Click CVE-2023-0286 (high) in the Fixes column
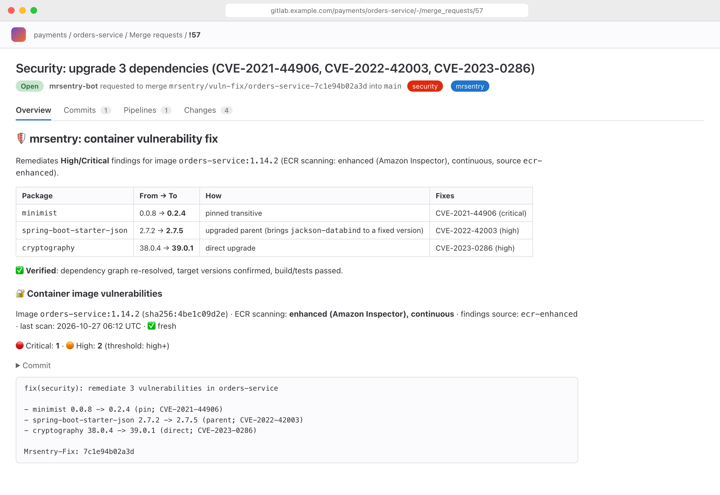Image resolution: width=720 pixels, height=495 pixels. pyautogui.click(x=481, y=247)
